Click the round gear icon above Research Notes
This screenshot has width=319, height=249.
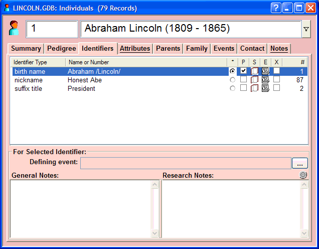pyautogui.click(x=303, y=175)
